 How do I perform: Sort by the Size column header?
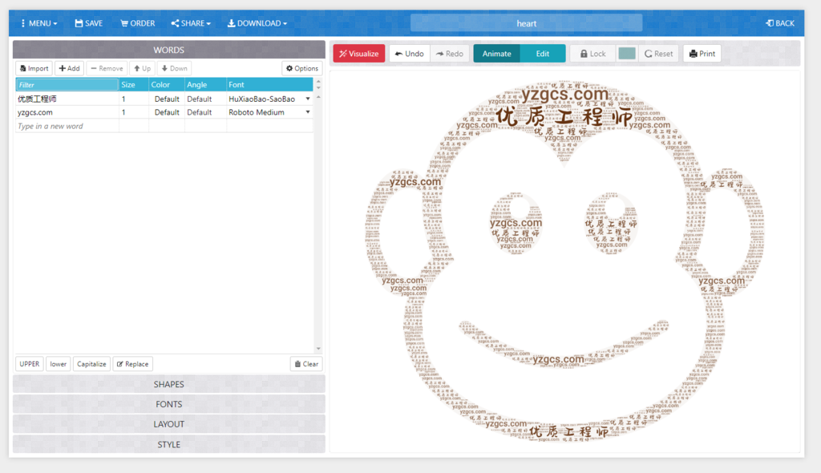click(134, 84)
